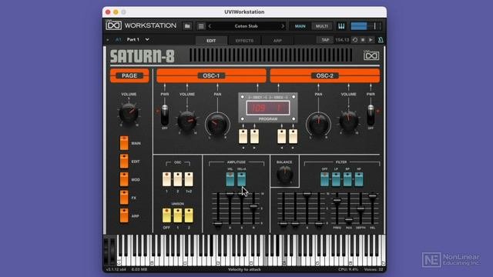Set filter type to HP

click(x=359, y=179)
